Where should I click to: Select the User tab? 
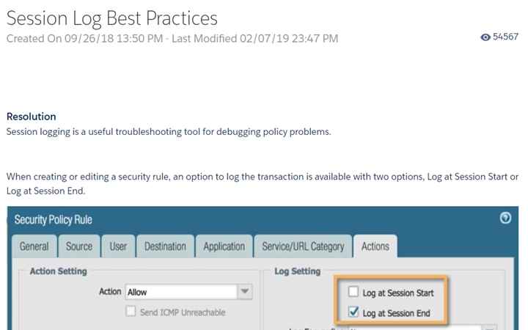pyautogui.click(x=118, y=246)
